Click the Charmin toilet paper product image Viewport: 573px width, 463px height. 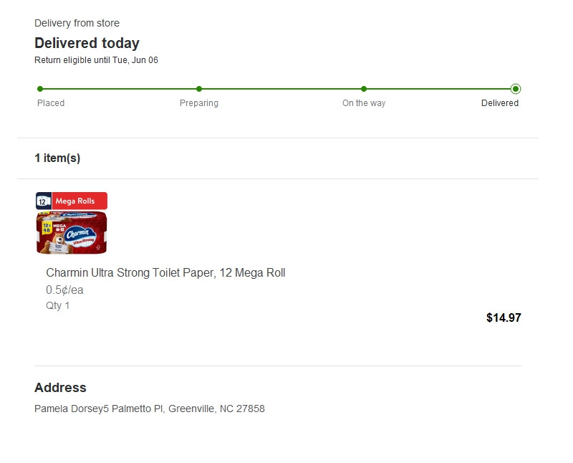(71, 233)
